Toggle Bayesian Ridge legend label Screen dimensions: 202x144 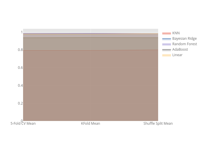(184, 39)
